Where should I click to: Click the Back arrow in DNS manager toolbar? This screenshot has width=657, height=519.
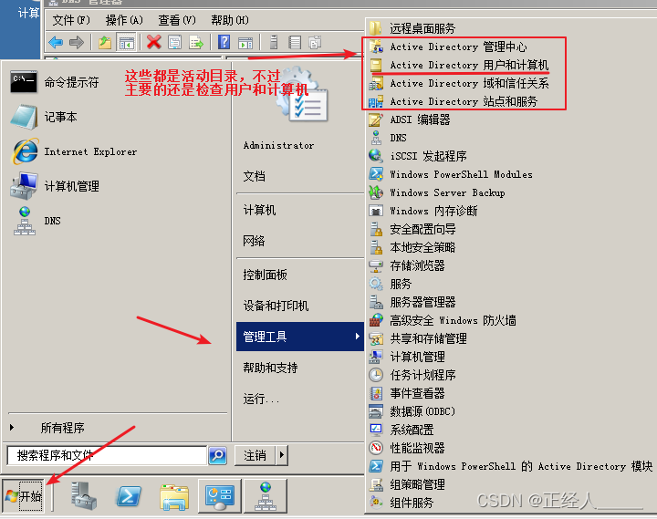tap(56, 42)
